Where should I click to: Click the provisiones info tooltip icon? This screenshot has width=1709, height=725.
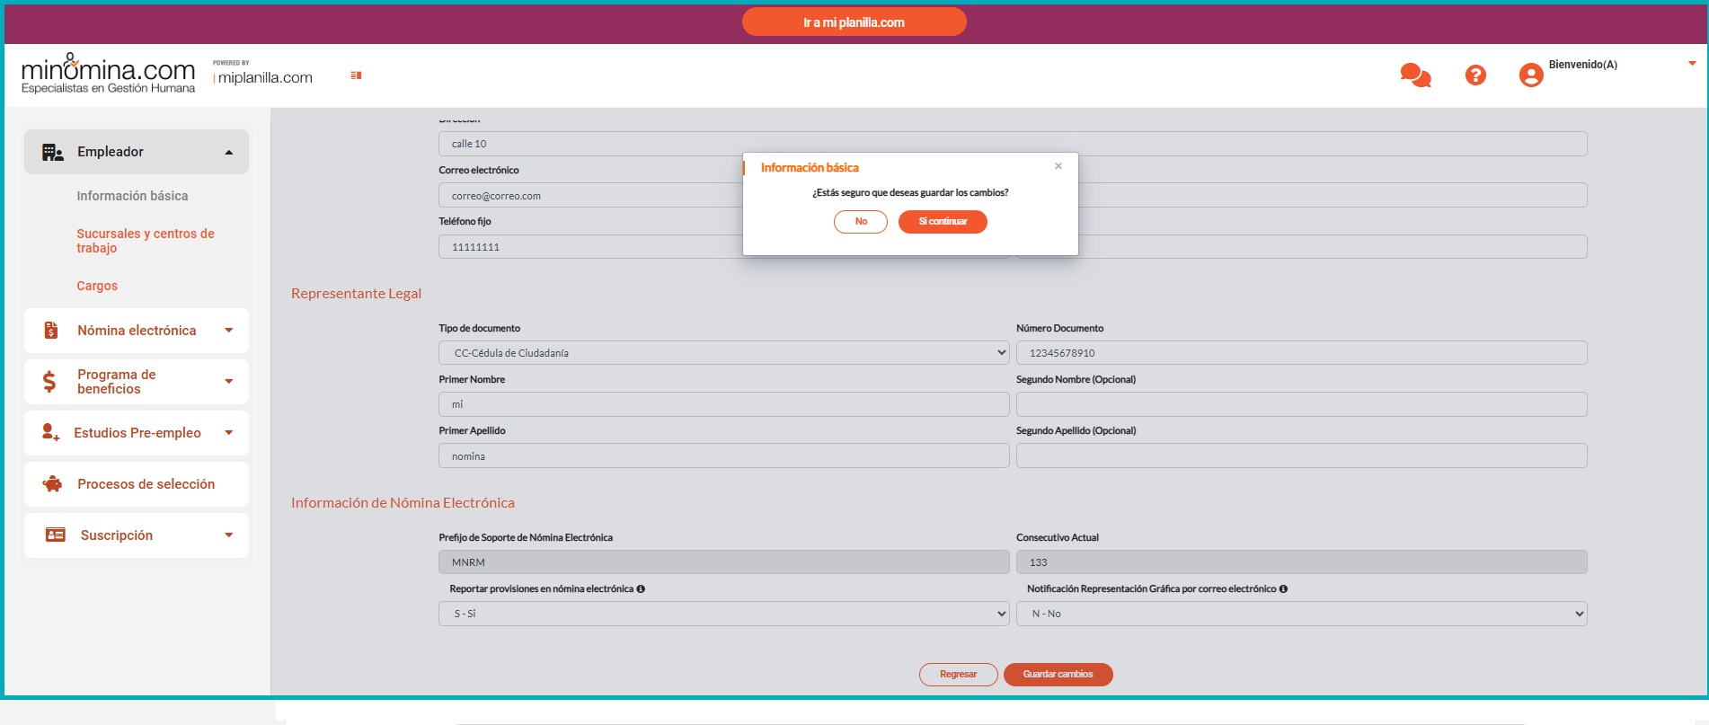[641, 589]
